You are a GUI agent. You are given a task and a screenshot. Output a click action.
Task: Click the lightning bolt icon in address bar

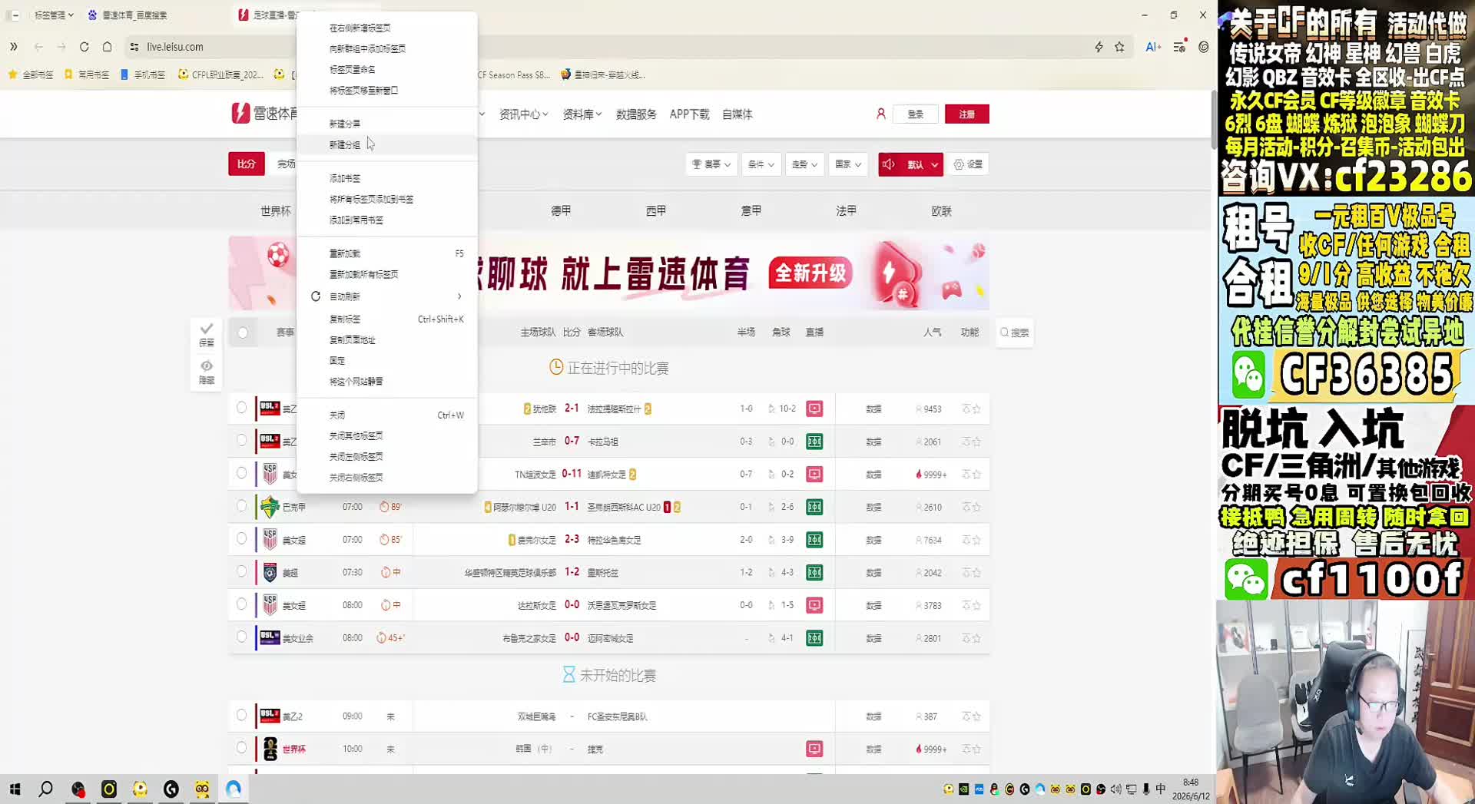pos(1099,47)
